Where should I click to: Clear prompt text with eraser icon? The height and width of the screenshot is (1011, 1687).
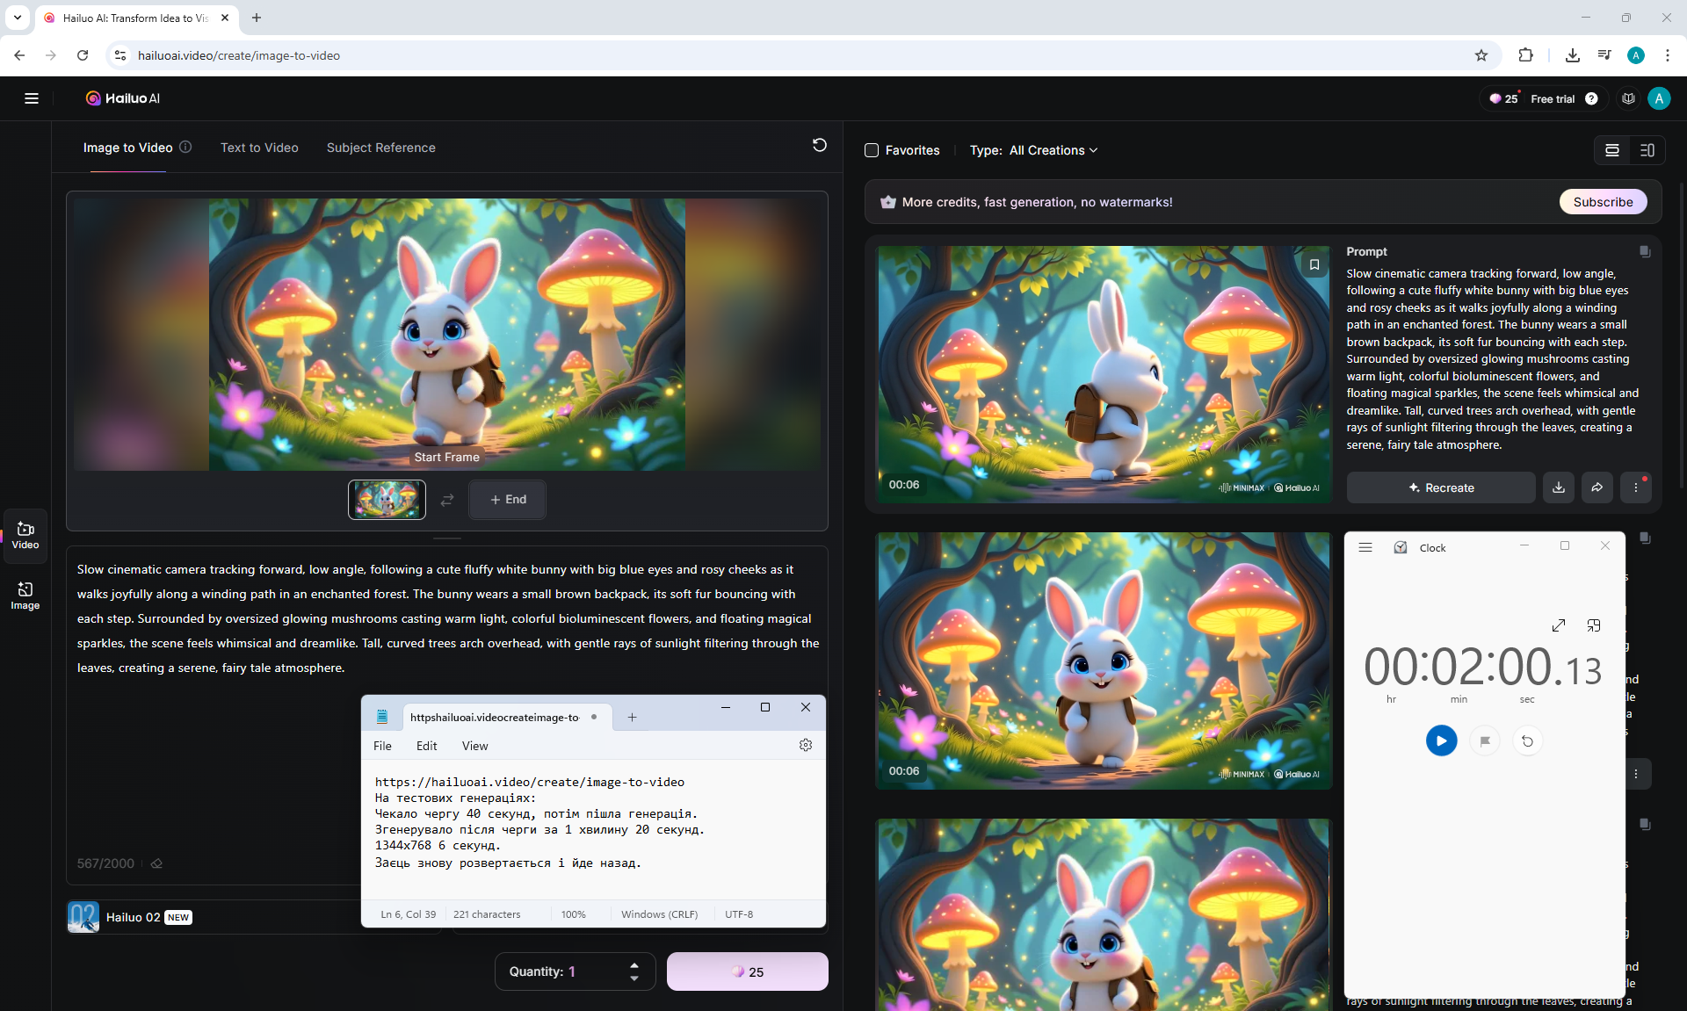click(x=156, y=863)
